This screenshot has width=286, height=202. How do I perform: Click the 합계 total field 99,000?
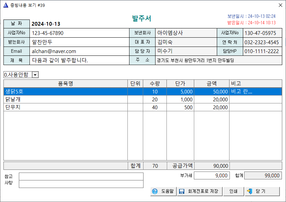[x=263, y=176]
